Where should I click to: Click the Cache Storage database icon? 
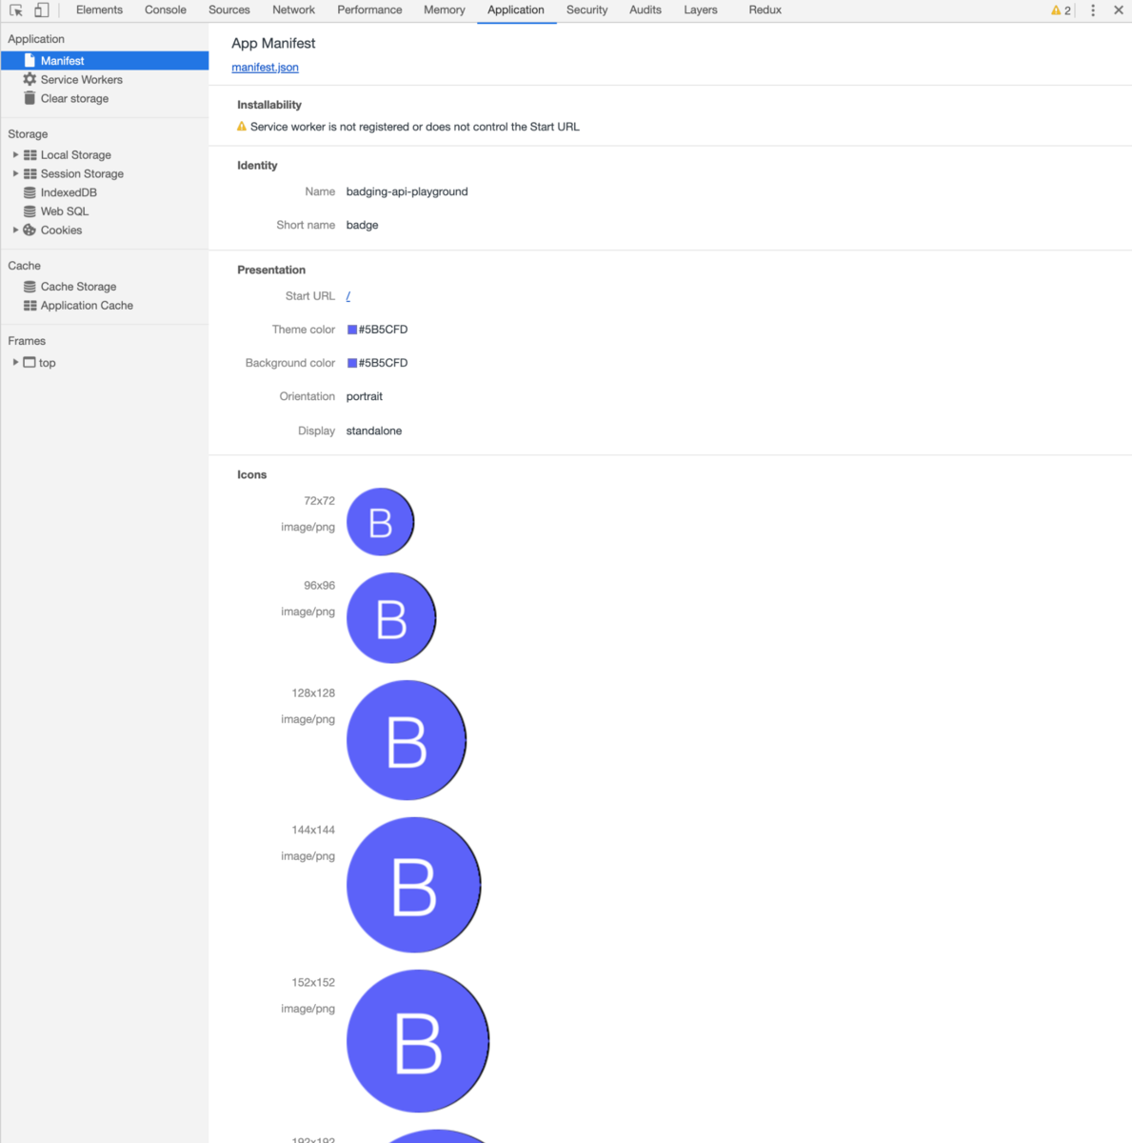click(30, 287)
